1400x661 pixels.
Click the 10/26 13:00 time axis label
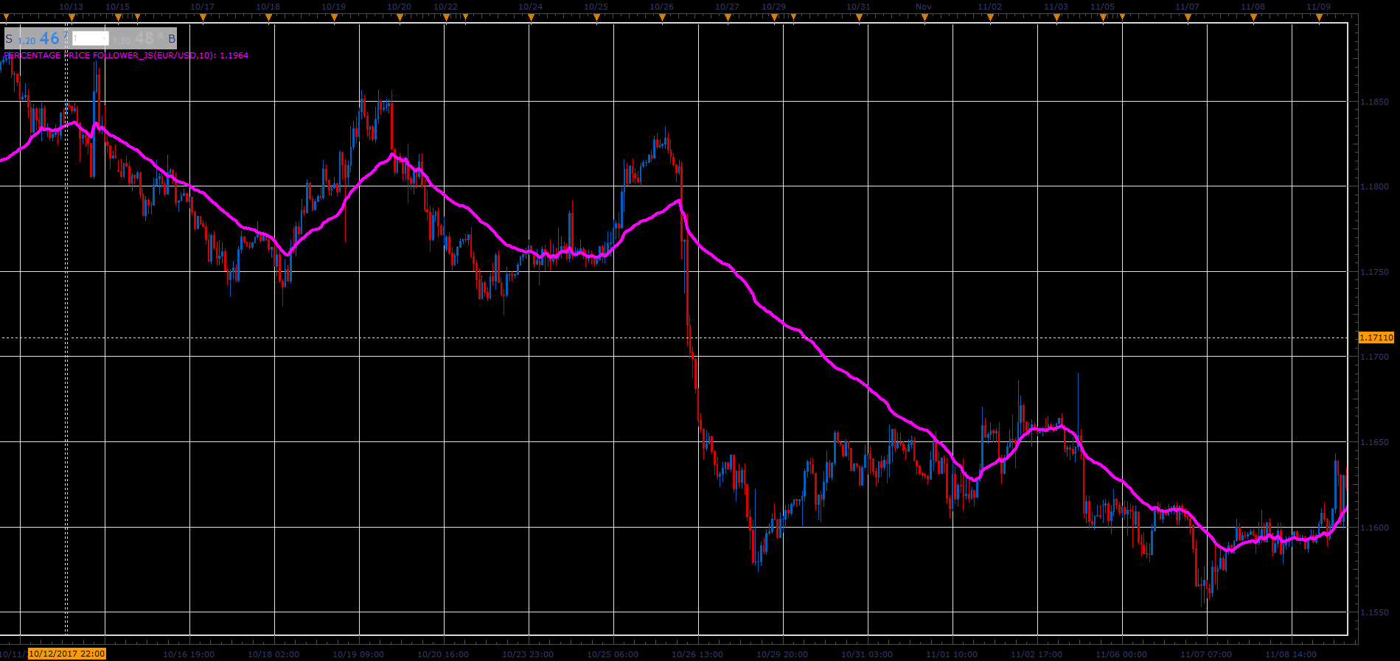tap(697, 654)
